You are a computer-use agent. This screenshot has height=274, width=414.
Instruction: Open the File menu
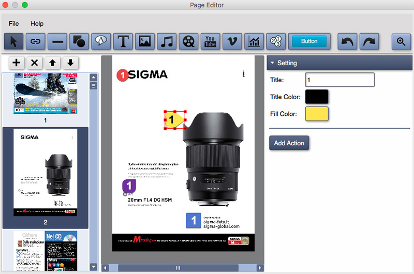tap(14, 24)
